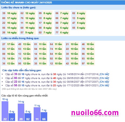Click number 01 in the monthly frequency table

click(35, 44)
